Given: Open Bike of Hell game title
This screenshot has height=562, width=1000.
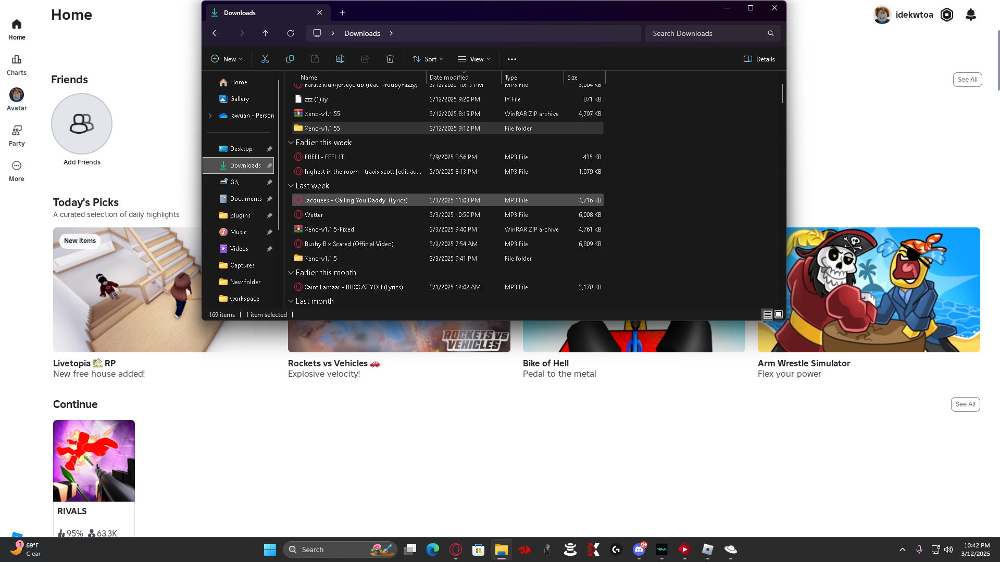Looking at the screenshot, I should point(545,363).
